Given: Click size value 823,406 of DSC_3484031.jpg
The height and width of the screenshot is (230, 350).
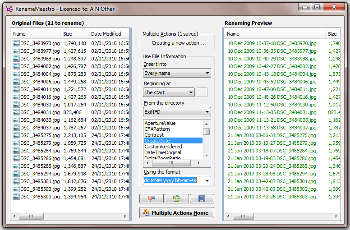Looking at the screenshot, I should click(72, 112).
